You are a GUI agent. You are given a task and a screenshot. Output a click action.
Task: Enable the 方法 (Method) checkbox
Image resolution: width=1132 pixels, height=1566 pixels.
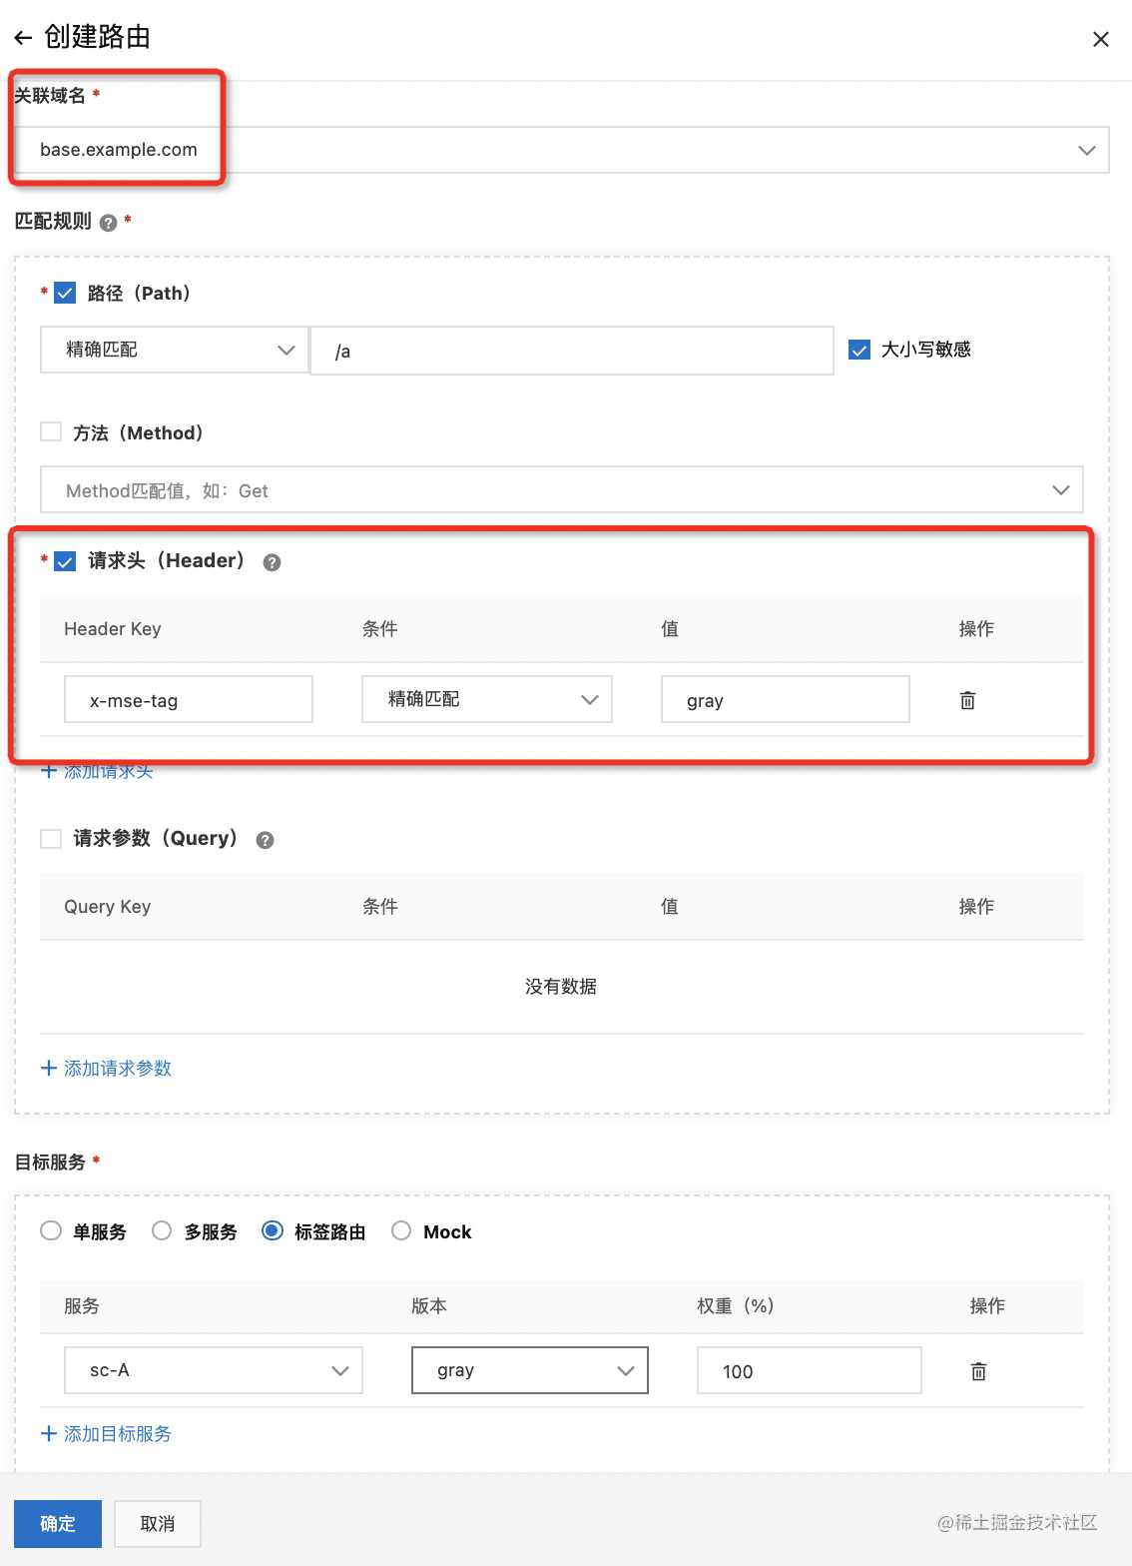[50, 431]
